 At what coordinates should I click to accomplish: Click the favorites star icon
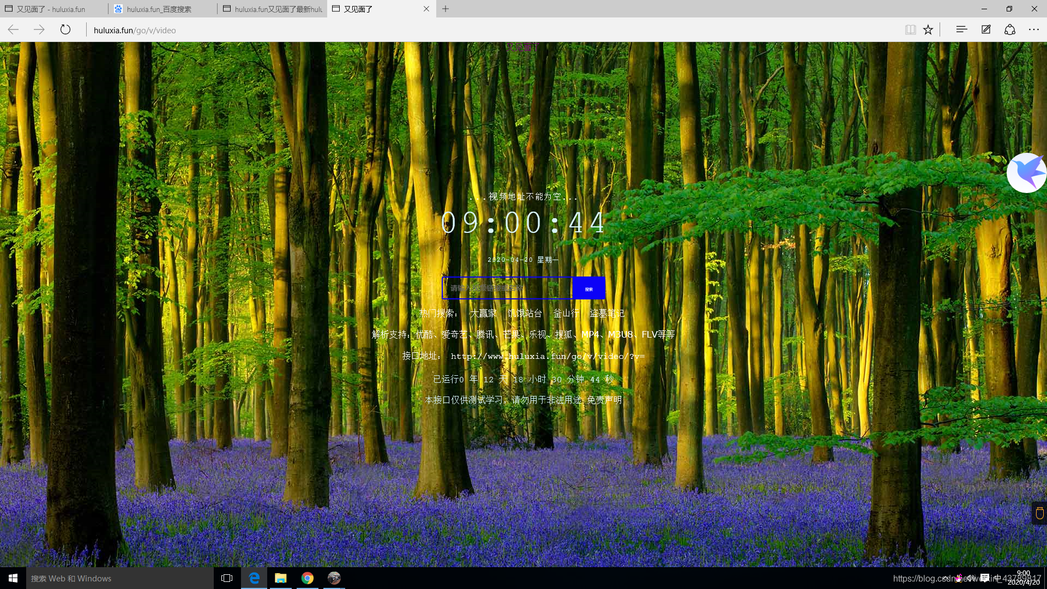coord(928,30)
